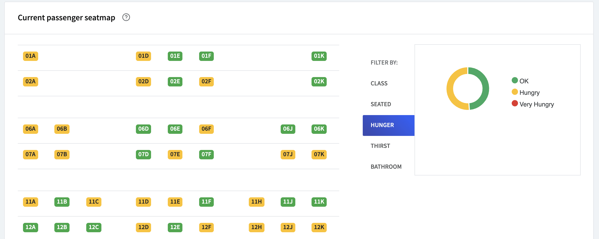Filter seatmap by Class
Image resolution: width=599 pixels, height=239 pixels.
[x=379, y=83]
